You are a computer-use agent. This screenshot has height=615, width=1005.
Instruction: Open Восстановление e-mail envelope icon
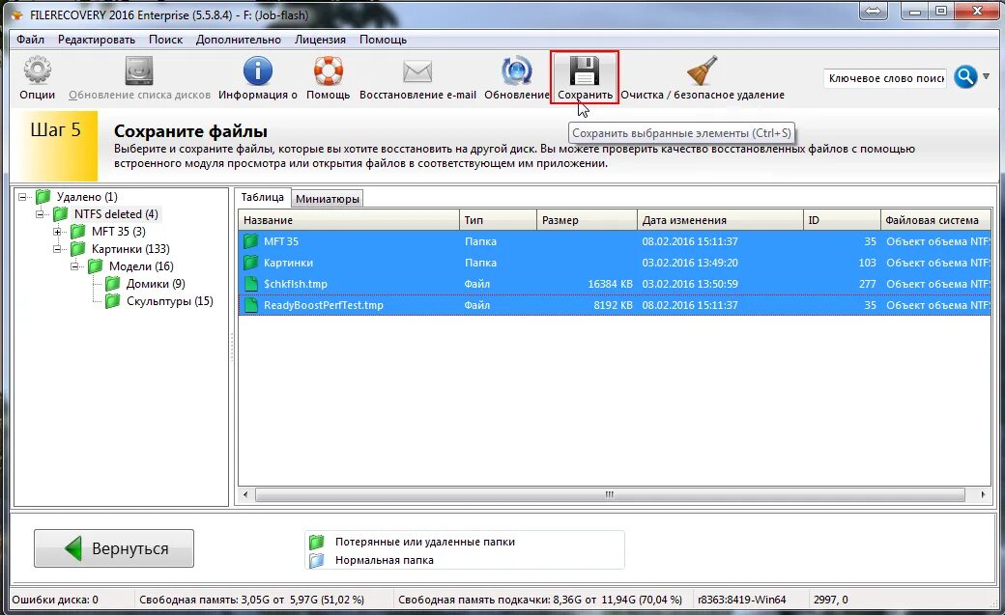(x=417, y=71)
